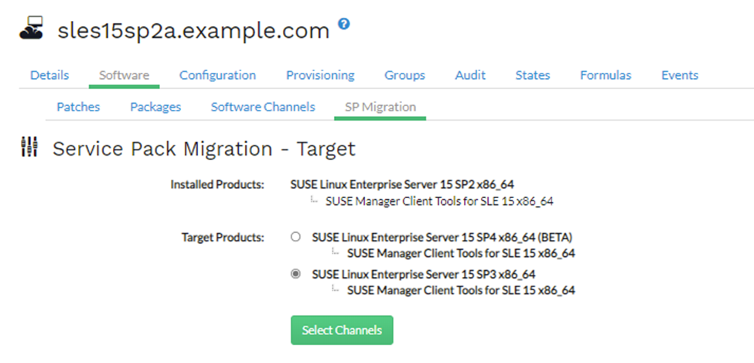
Task: Open the Formulas tab
Action: coord(606,75)
